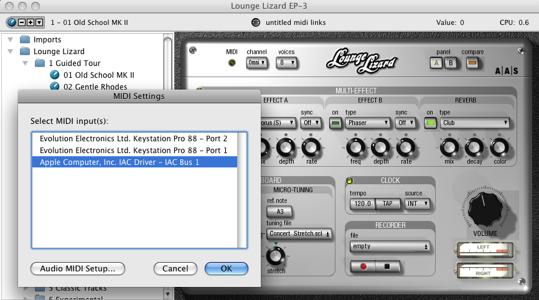
Task: Collapse the Imports folder
Action: pos(11,39)
